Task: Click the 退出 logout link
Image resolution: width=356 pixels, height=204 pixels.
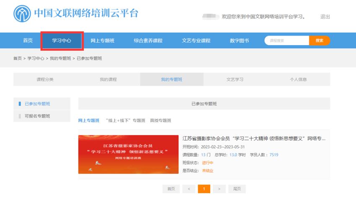Action: (325, 17)
